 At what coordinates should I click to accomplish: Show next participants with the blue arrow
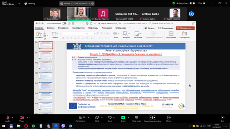[x=191, y=14]
